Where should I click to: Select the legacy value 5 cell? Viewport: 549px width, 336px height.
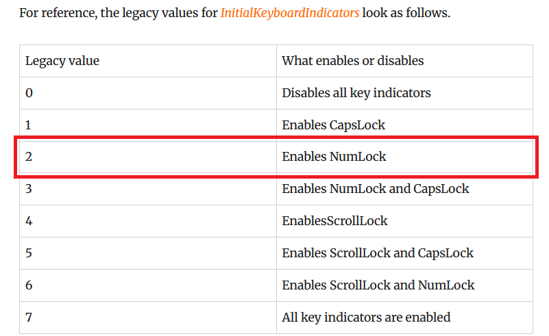pos(148,253)
